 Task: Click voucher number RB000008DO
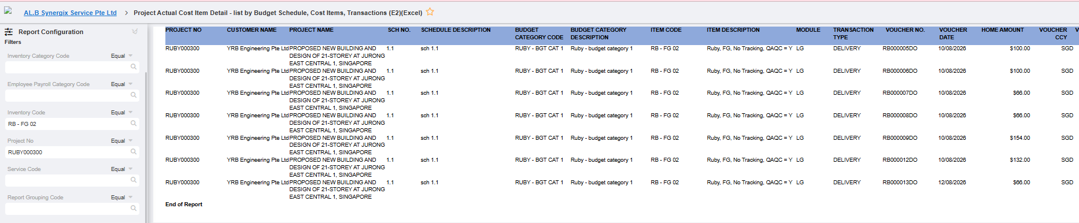[900, 116]
